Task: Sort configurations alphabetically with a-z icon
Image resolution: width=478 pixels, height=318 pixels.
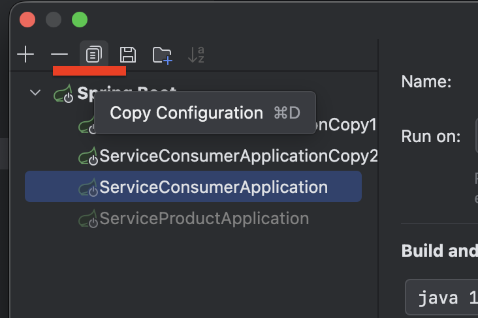Action: coord(196,55)
